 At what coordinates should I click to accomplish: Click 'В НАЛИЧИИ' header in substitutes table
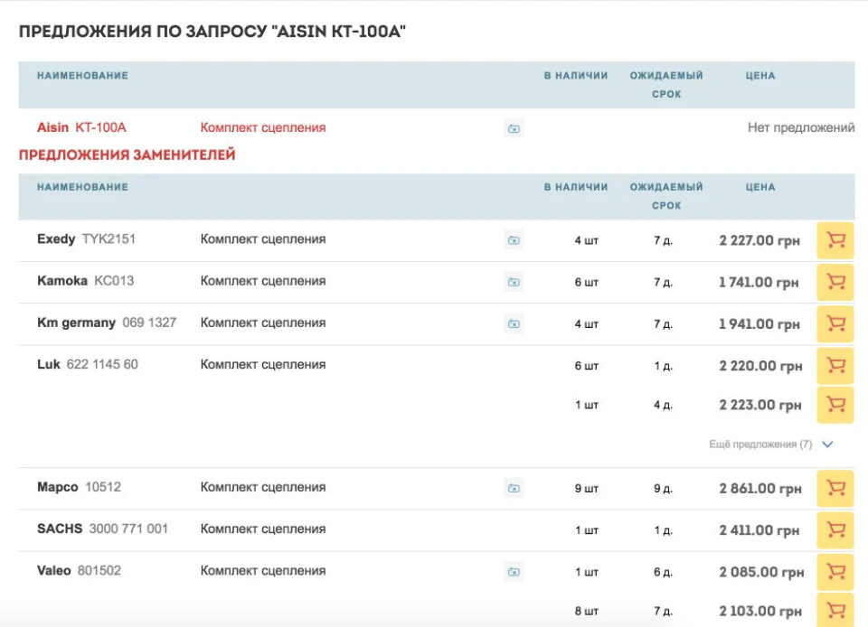tap(576, 187)
